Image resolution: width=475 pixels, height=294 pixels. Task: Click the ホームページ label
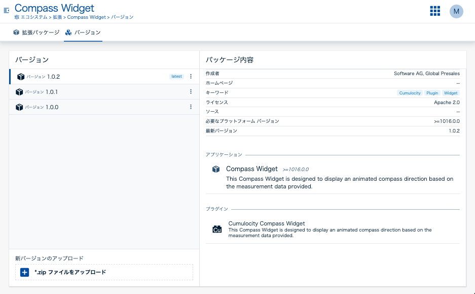(219, 83)
